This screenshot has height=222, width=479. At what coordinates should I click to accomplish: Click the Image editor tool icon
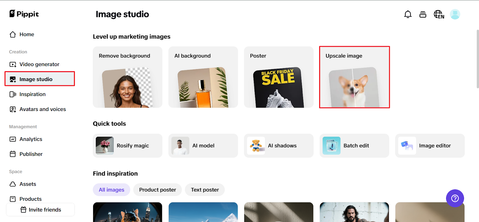[x=407, y=145]
